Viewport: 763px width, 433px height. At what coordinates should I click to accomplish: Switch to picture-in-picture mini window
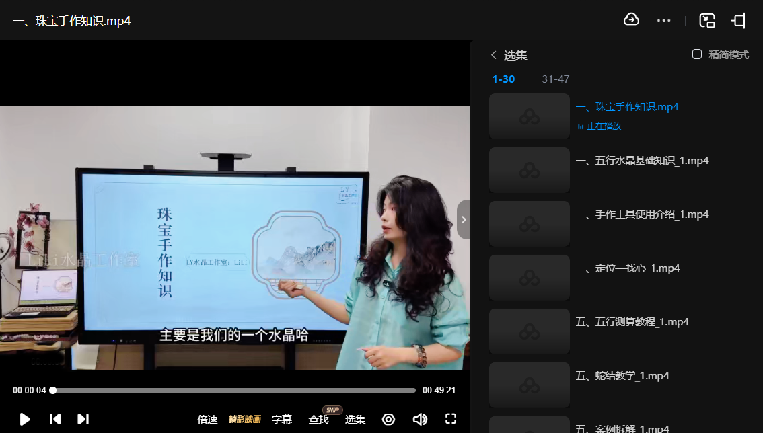click(x=706, y=21)
